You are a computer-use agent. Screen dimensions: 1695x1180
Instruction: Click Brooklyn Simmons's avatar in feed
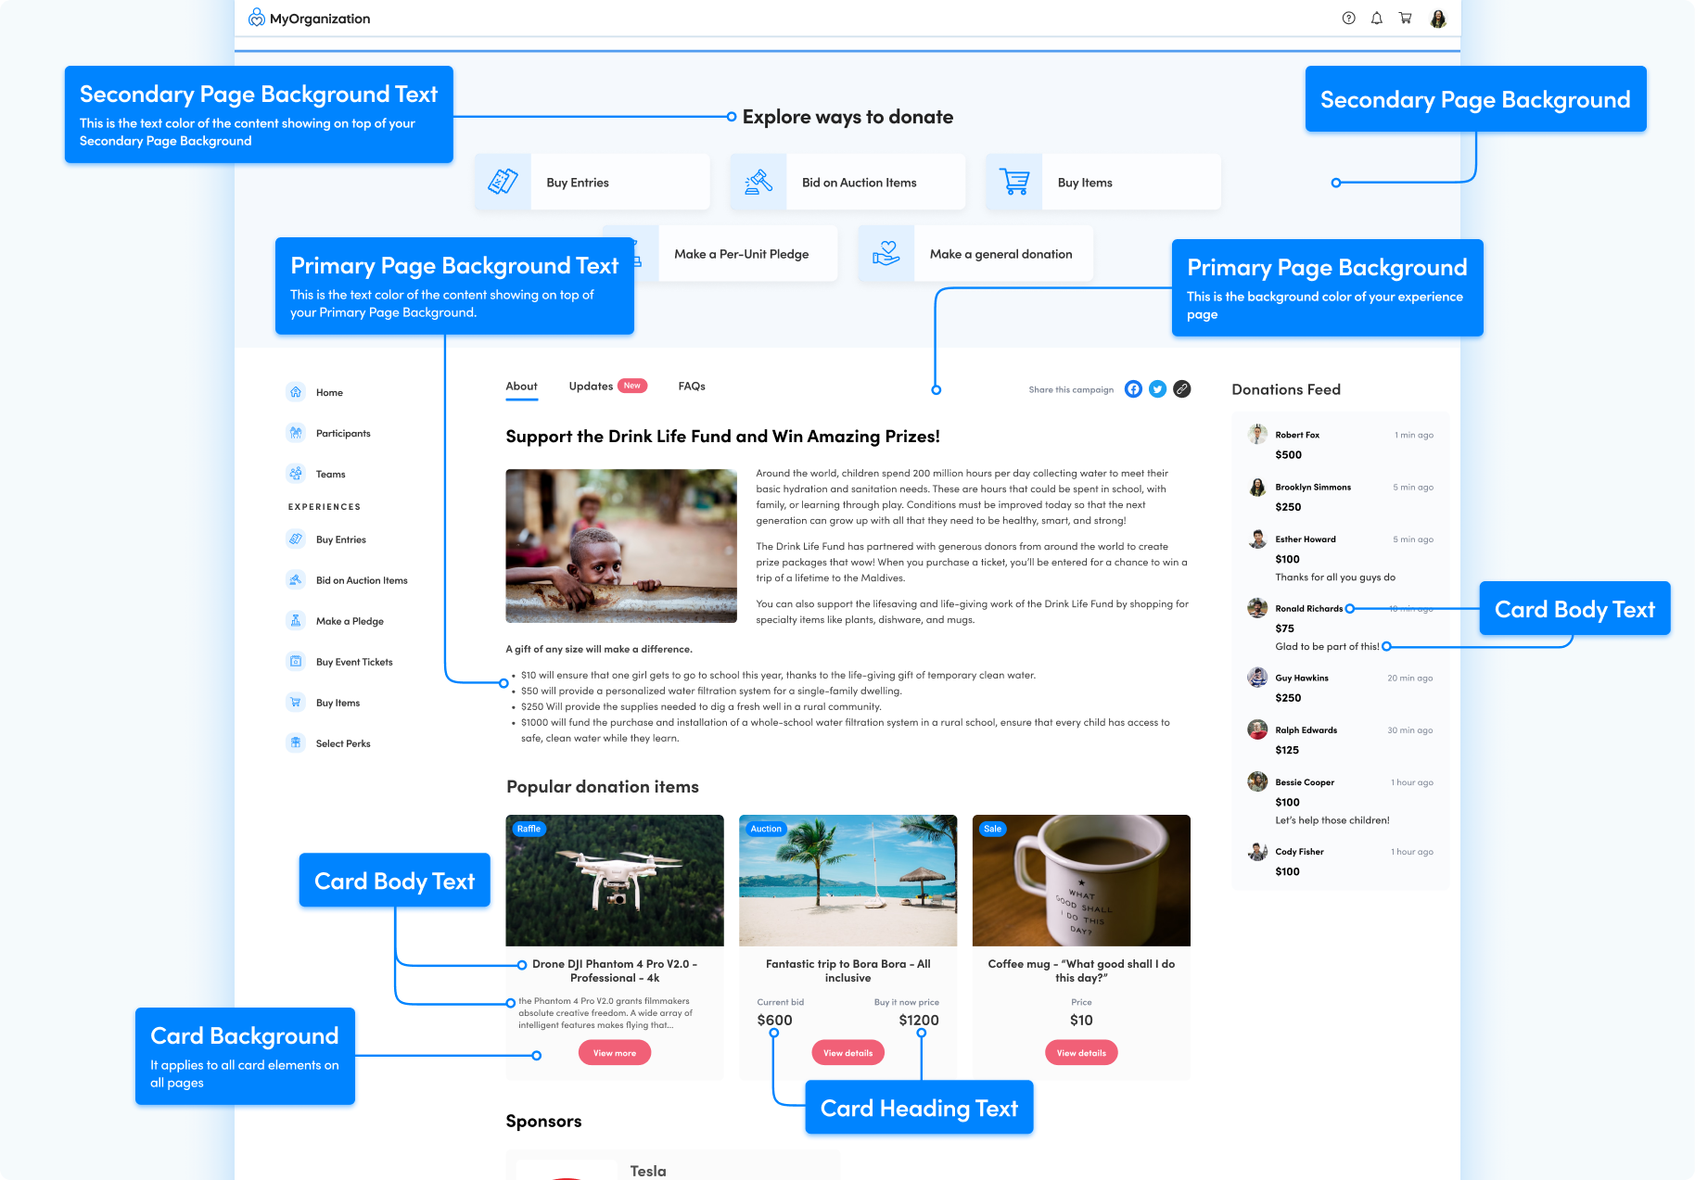(1257, 488)
